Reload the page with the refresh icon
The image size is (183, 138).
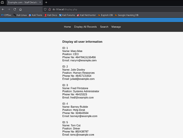click(15, 9)
